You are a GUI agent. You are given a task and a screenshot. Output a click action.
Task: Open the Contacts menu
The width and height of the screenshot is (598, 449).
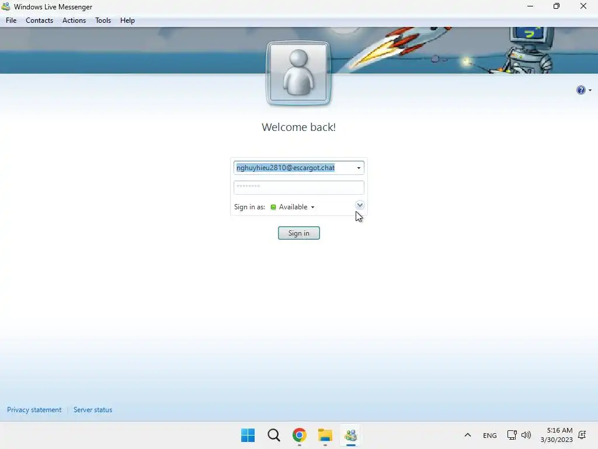[x=39, y=20]
